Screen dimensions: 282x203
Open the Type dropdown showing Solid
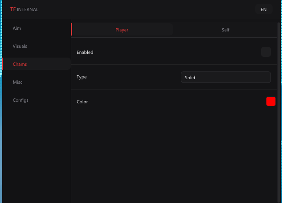click(226, 77)
